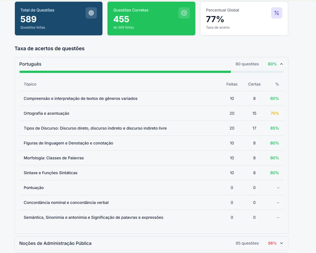Select Concordância nominal e verbal topic
The width and height of the screenshot is (316, 253).
pyautogui.click(x=66, y=203)
